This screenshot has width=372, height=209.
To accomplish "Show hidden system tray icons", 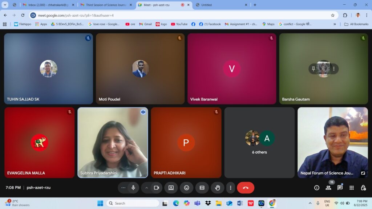I will [x=310, y=203].
